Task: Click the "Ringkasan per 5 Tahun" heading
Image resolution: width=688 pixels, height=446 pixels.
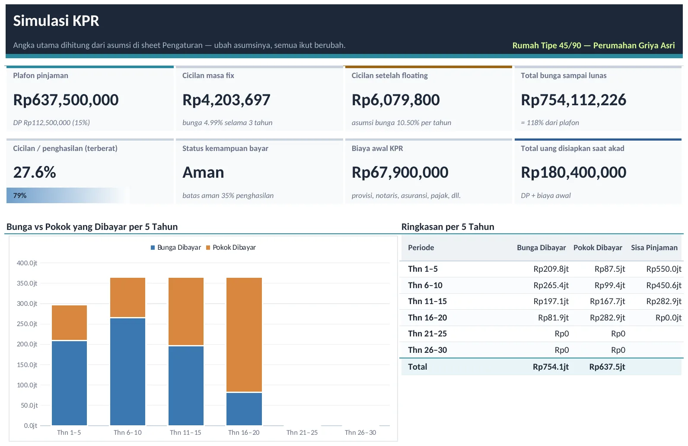Action: (448, 227)
